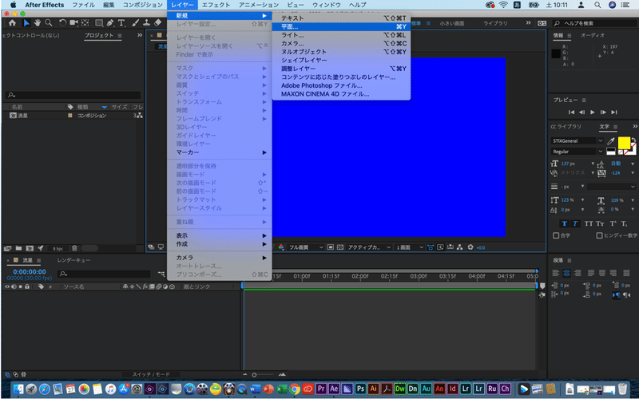
Task: Toggle faux bold in the Character panel
Action: pos(565,223)
